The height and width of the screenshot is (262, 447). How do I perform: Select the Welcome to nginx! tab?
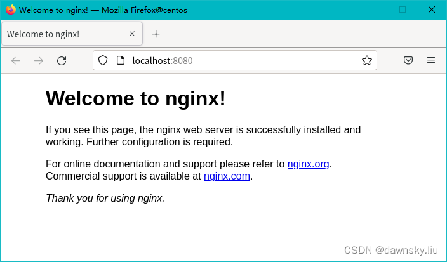tap(72, 34)
